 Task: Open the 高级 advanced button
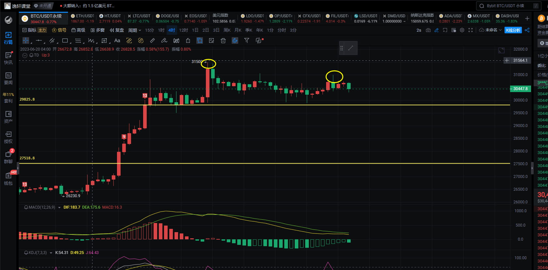point(78,30)
